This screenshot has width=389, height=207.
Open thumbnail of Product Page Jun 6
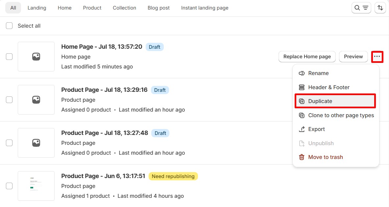click(36, 186)
